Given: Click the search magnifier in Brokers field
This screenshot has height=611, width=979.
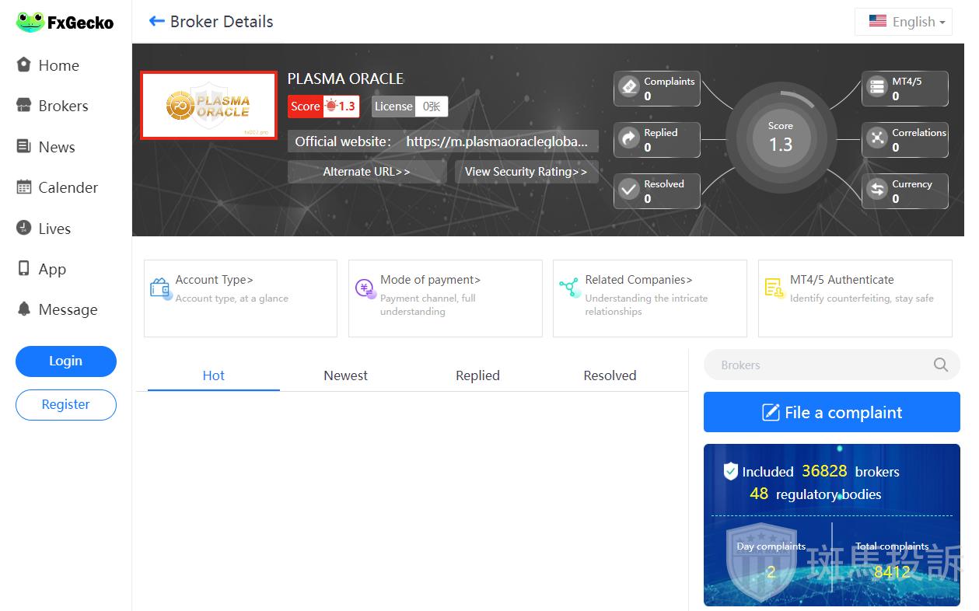Looking at the screenshot, I should (940, 365).
